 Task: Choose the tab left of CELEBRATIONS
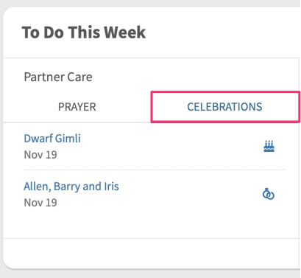[x=77, y=107]
